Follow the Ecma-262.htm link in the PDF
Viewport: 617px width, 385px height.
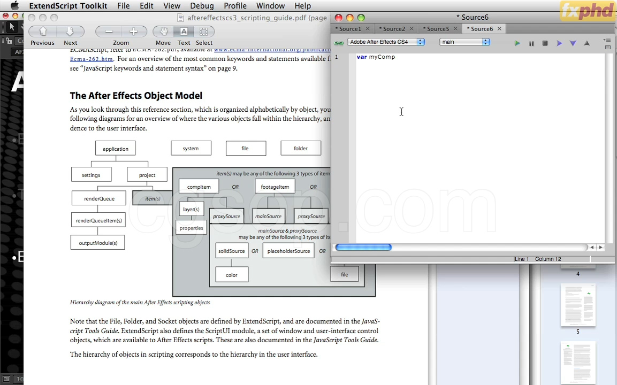pos(92,59)
